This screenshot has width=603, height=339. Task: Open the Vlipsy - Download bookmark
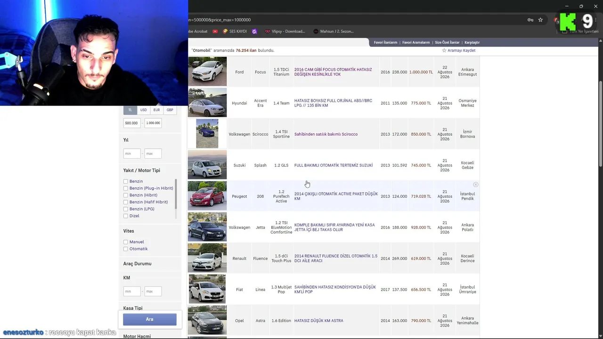click(x=285, y=31)
